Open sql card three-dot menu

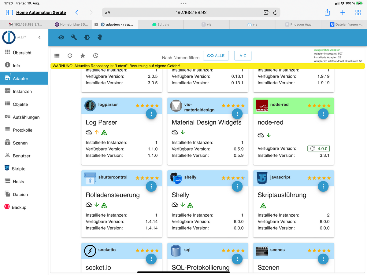[237, 259]
